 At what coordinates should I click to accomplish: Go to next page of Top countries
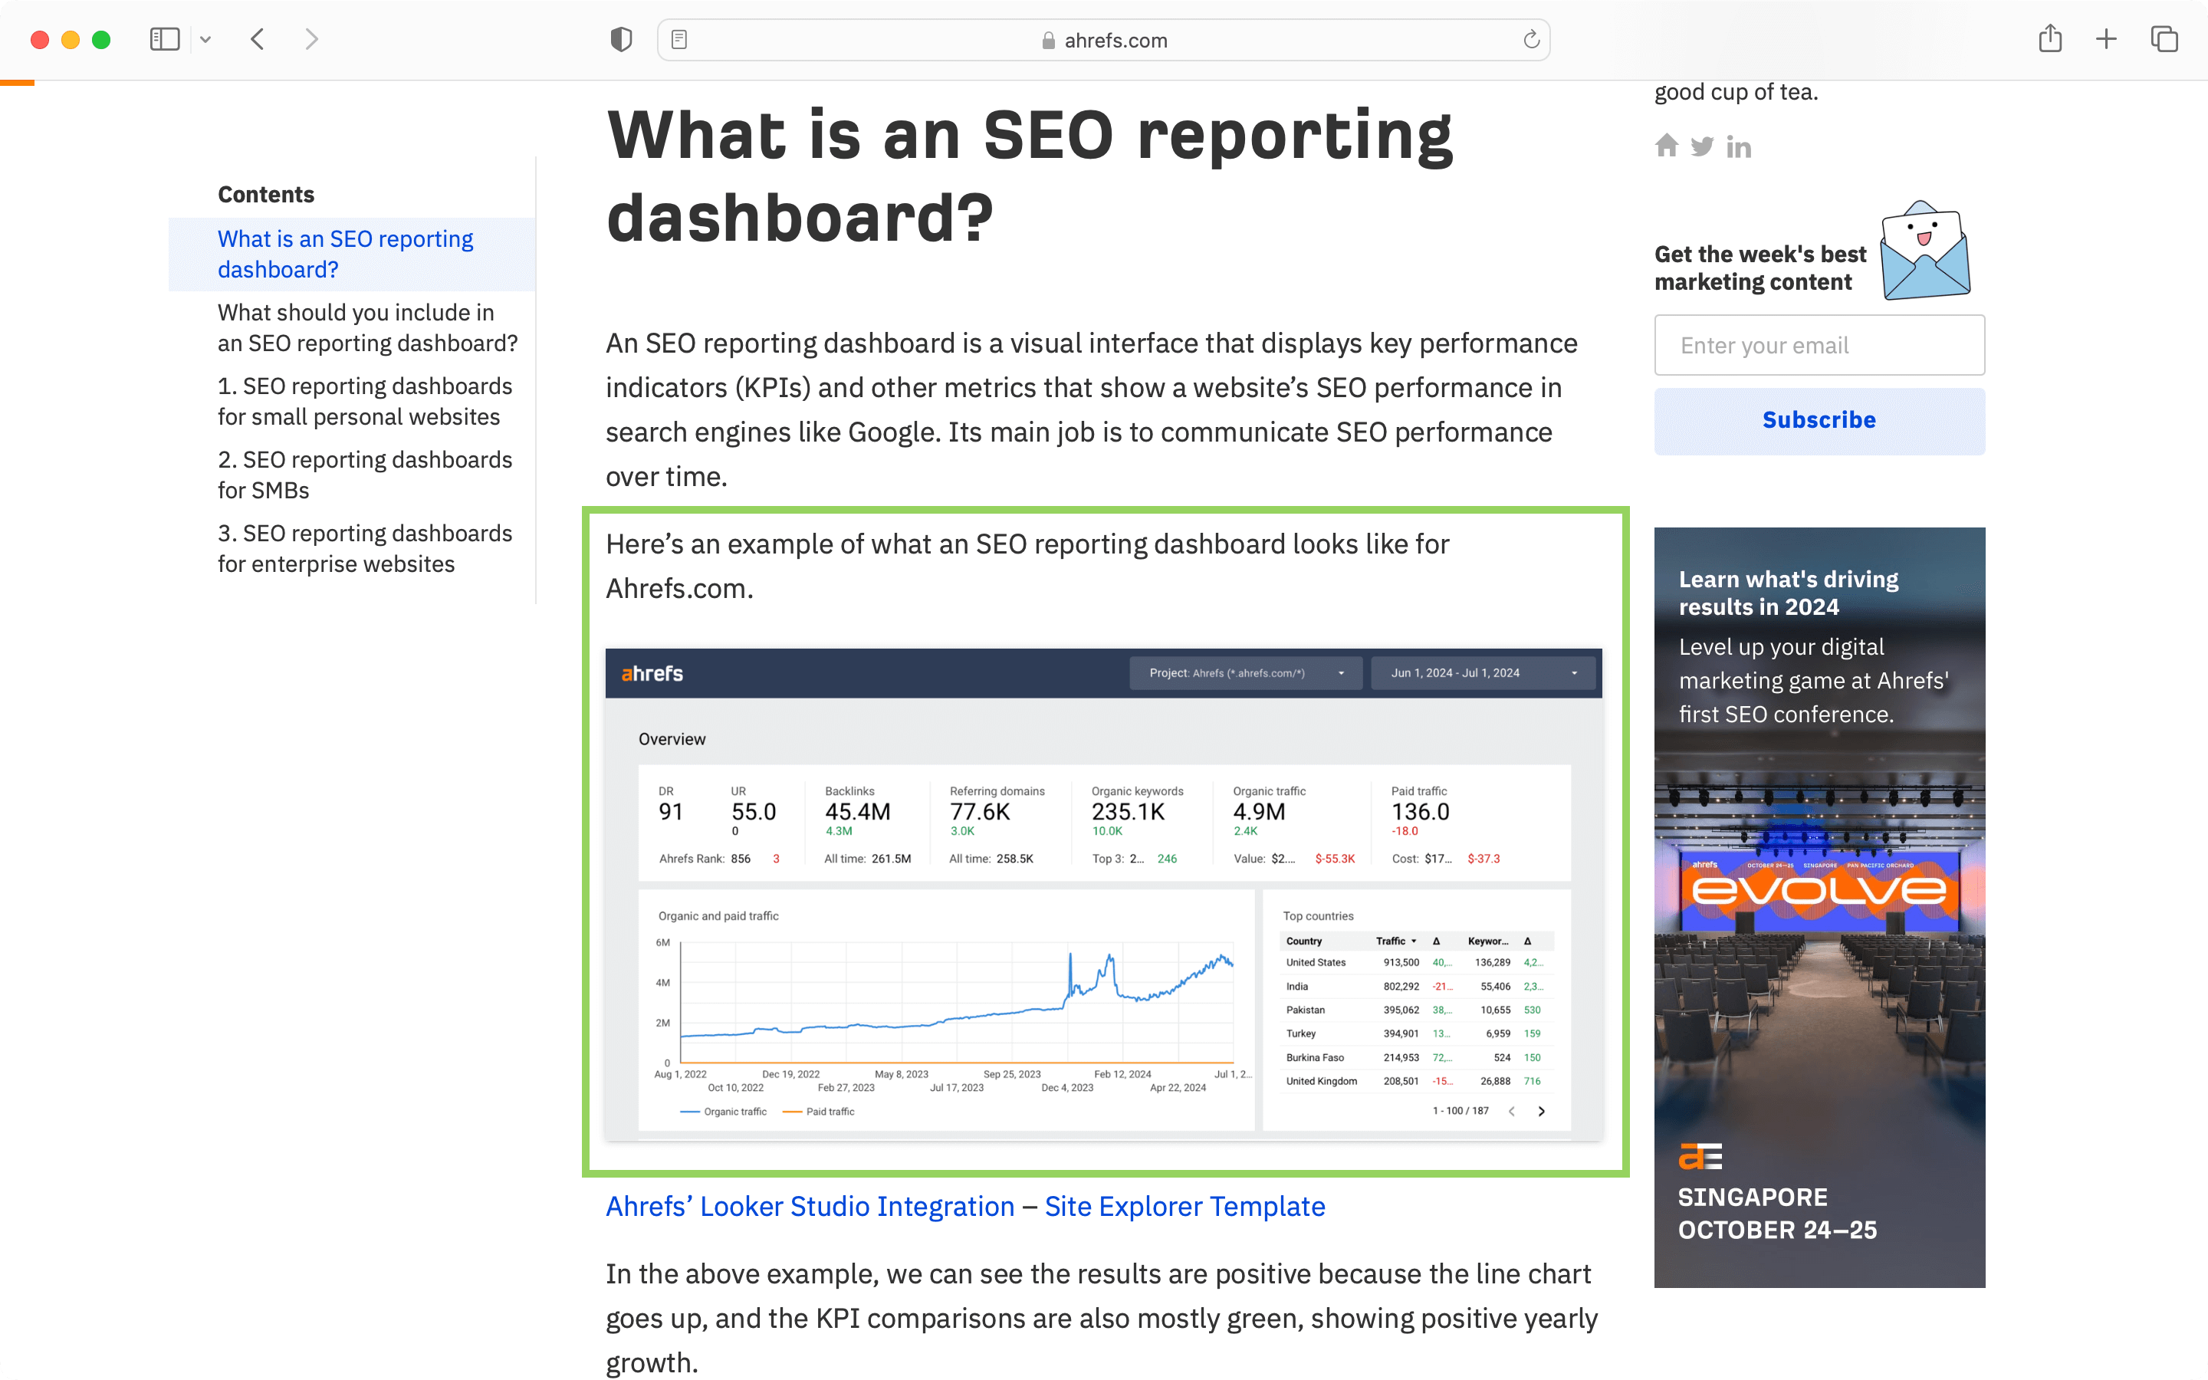click(x=1542, y=1111)
